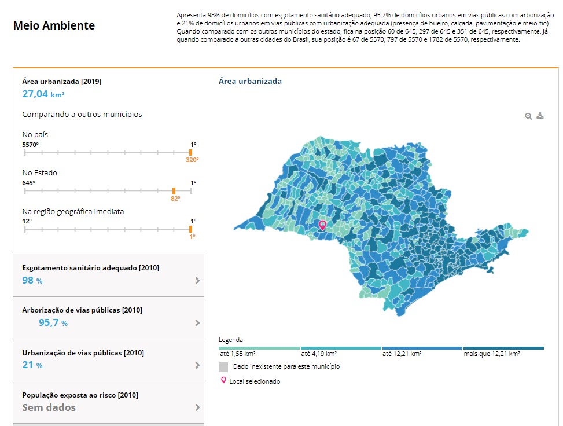563x426 pixels.
Task: Click the Local selecionado text
Action: pyautogui.click(x=255, y=381)
